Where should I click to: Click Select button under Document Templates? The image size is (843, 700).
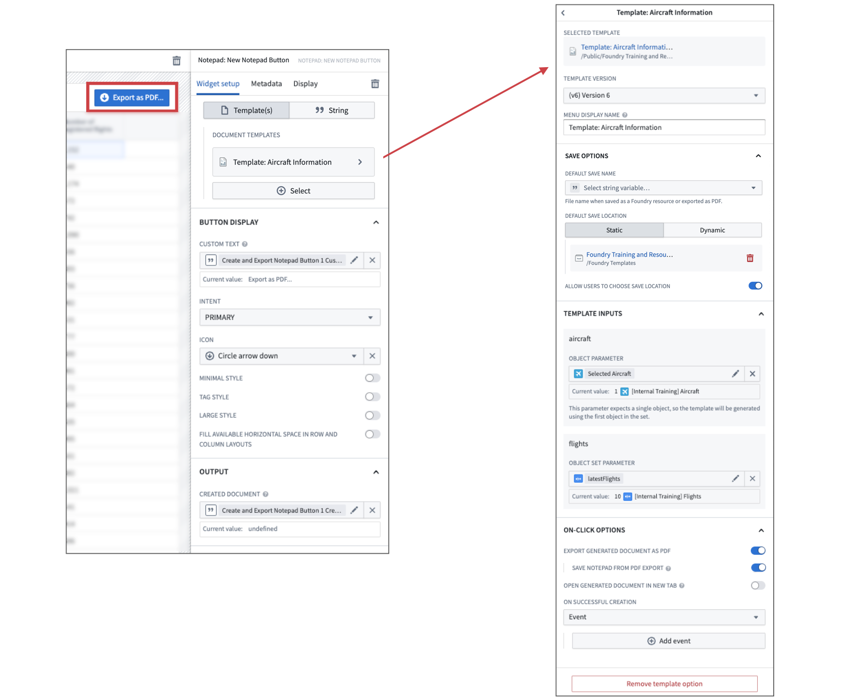click(293, 191)
